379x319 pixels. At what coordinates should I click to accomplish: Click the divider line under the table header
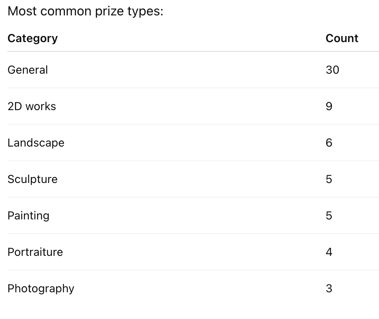click(193, 51)
